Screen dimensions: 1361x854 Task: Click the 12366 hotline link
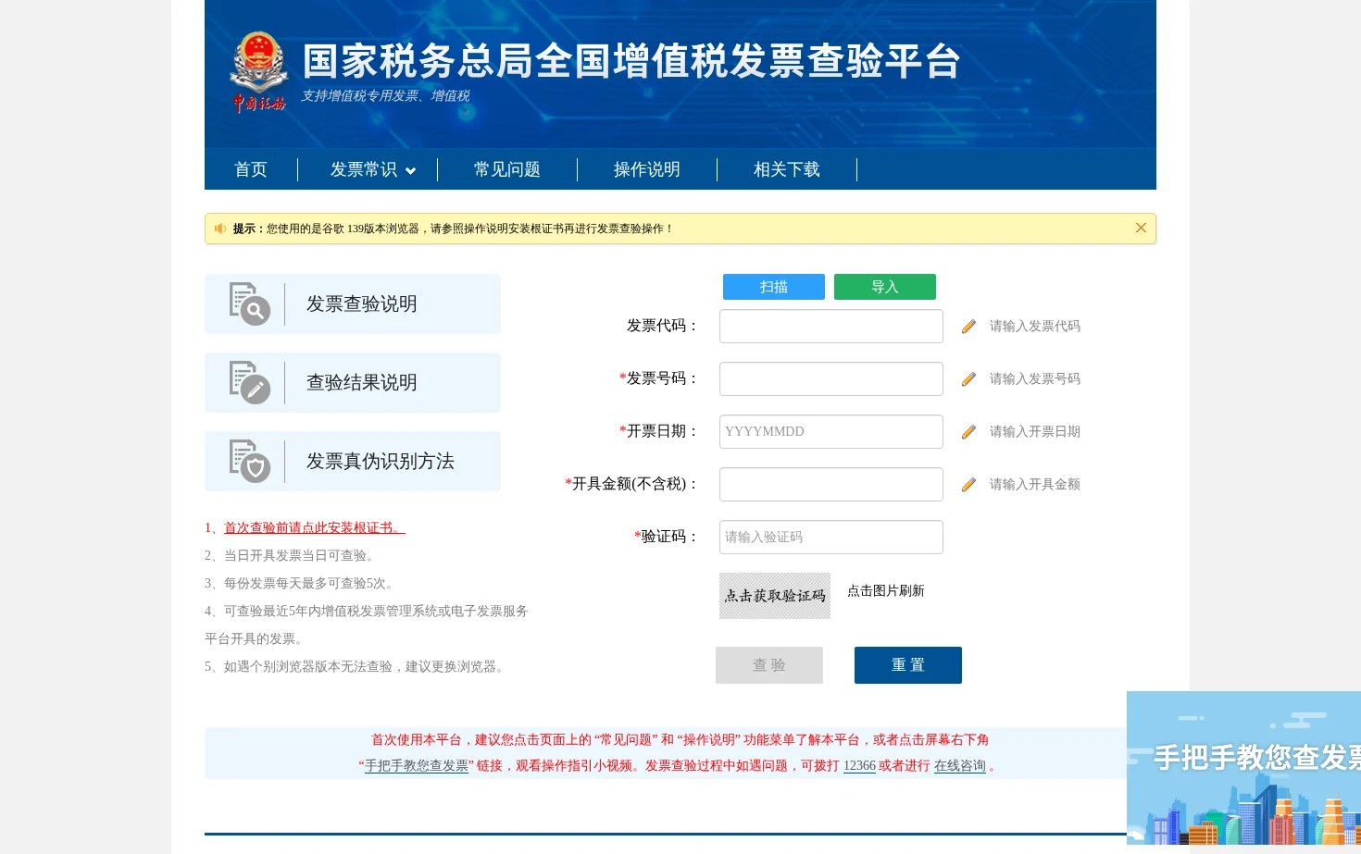click(x=859, y=766)
